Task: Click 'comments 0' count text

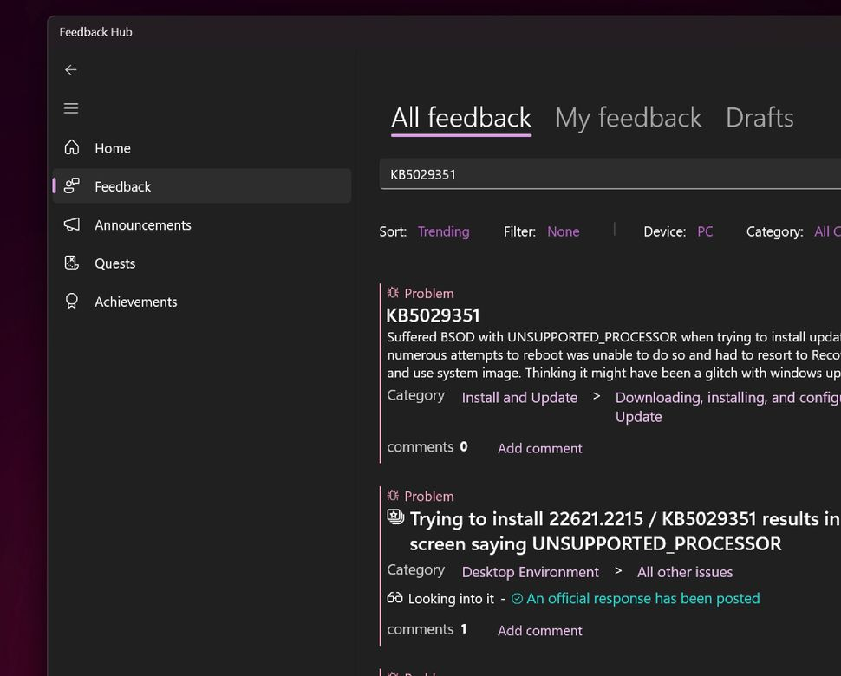Action: (427, 446)
